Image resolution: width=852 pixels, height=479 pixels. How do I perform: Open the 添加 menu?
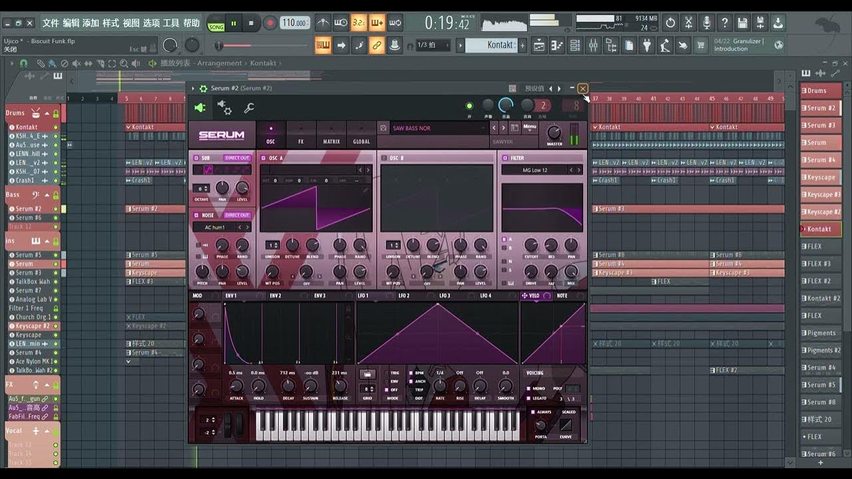[91, 23]
